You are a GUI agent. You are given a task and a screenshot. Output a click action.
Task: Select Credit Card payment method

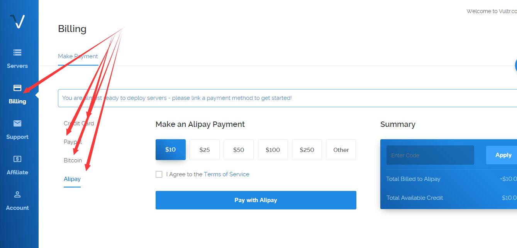tap(79, 123)
